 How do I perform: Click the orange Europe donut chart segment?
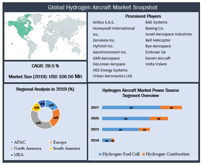[55, 117]
